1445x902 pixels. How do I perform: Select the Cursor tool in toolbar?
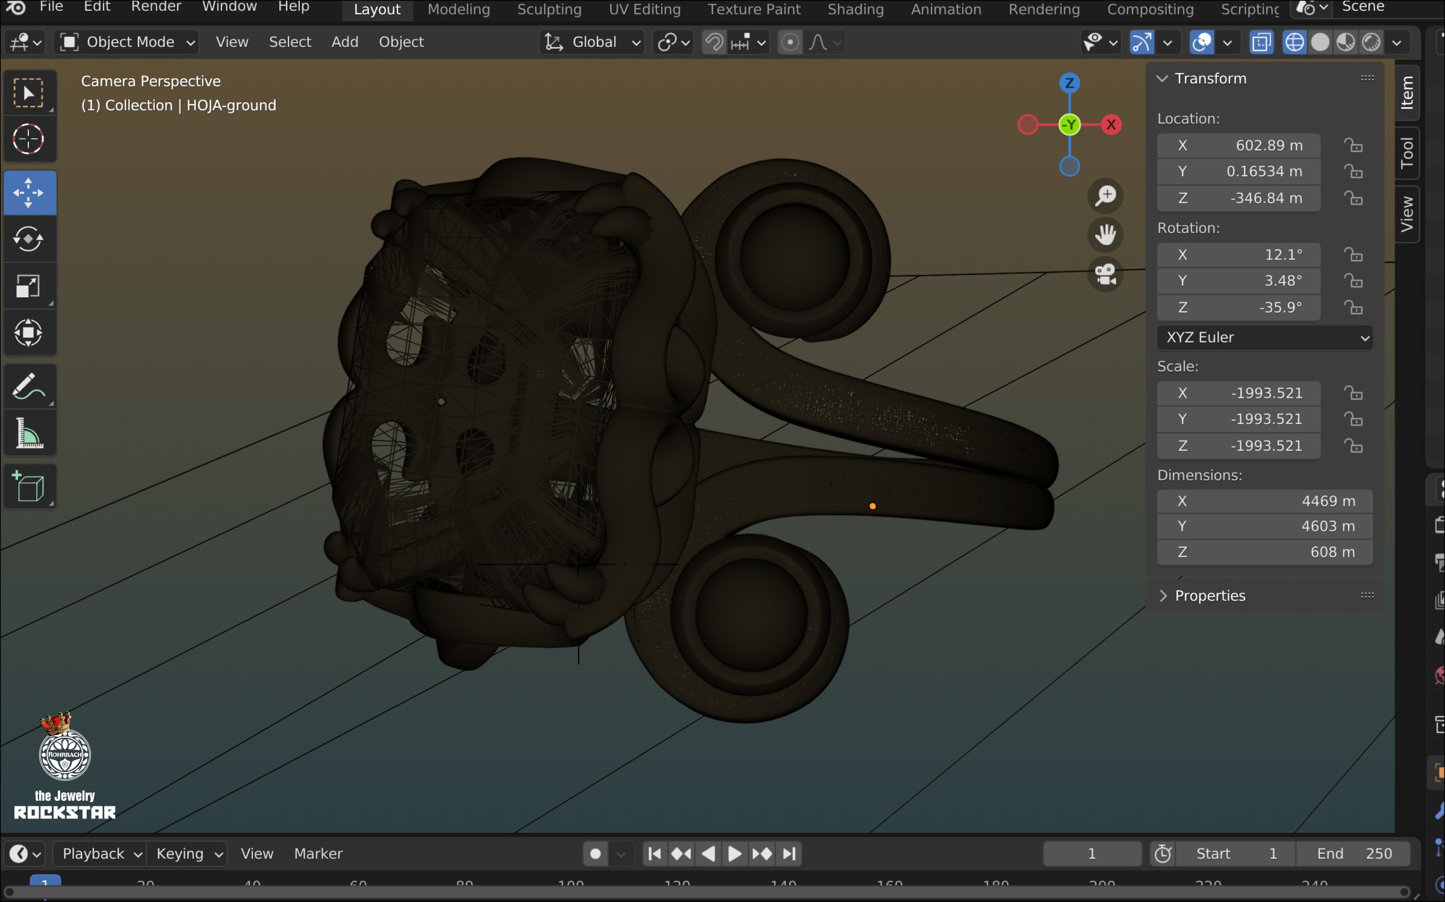[29, 140]
